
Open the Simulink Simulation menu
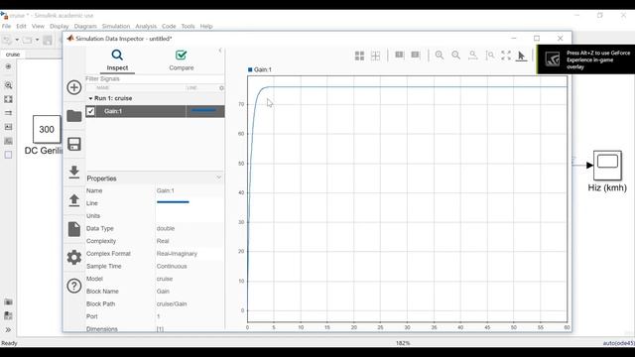(116, 26)
